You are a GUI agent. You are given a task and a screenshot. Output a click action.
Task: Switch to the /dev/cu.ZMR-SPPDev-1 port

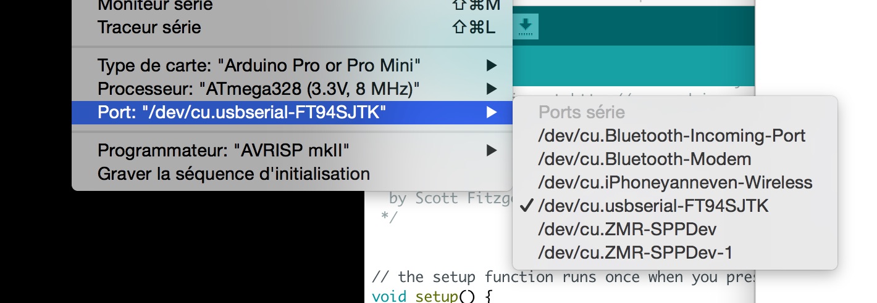[x=636, y=252]
